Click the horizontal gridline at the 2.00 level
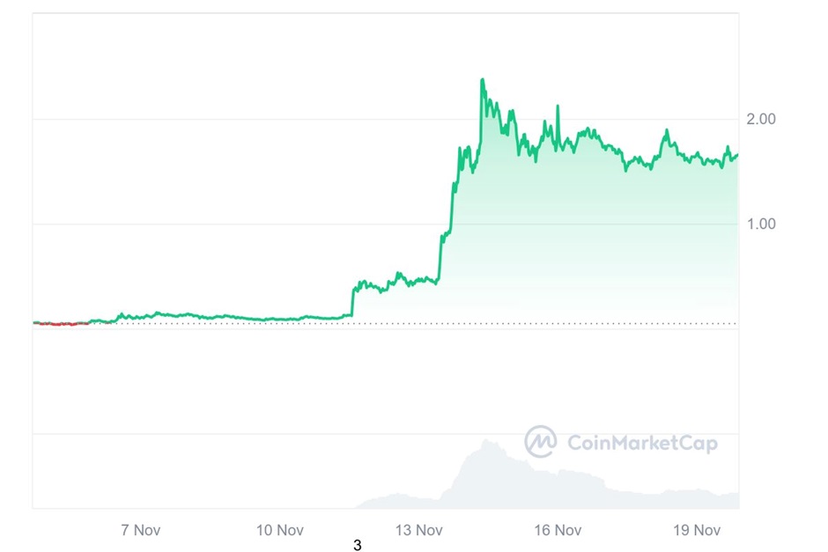The height and width of the screenshot is (552, 828). pyautogui.click(x=264, y=119)
